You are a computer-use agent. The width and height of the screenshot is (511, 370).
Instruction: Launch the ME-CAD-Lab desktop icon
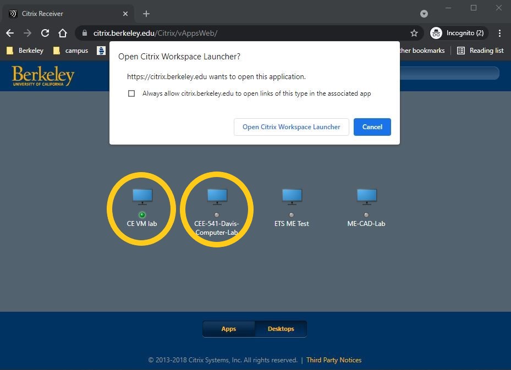coord(367,197)
